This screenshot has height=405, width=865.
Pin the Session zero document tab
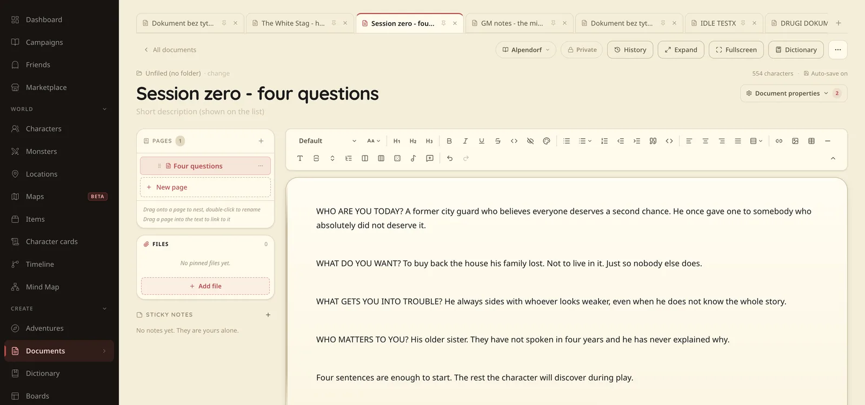coord(444,23)
